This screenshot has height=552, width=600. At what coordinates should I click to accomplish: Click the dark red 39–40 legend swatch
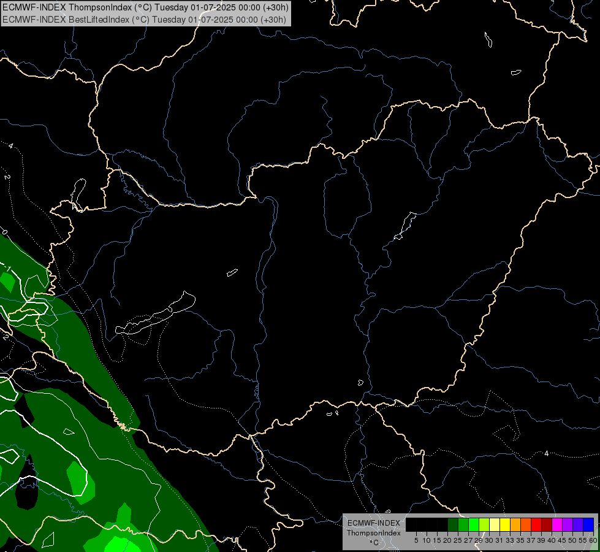click(547, 524)
